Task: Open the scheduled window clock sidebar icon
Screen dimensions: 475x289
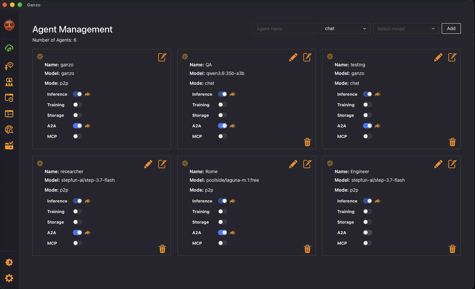Action: pos(9,98)
